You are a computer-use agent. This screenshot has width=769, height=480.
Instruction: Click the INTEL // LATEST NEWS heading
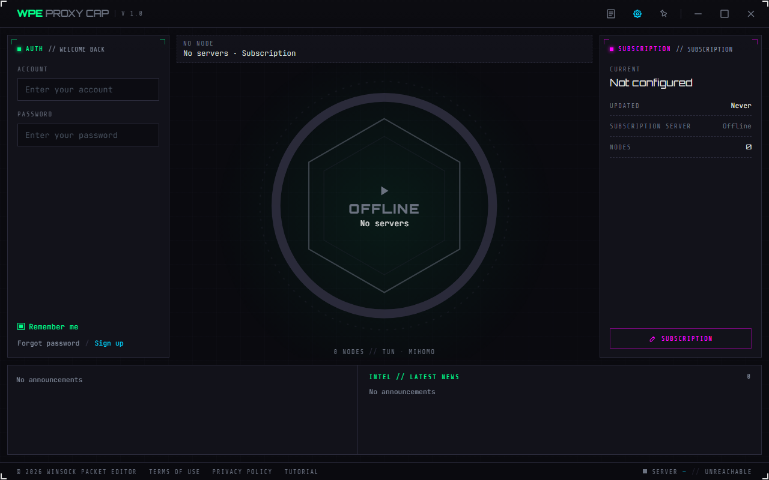click(414, 377)
